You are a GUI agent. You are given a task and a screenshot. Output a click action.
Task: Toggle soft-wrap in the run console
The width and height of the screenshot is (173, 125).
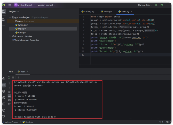10,91
